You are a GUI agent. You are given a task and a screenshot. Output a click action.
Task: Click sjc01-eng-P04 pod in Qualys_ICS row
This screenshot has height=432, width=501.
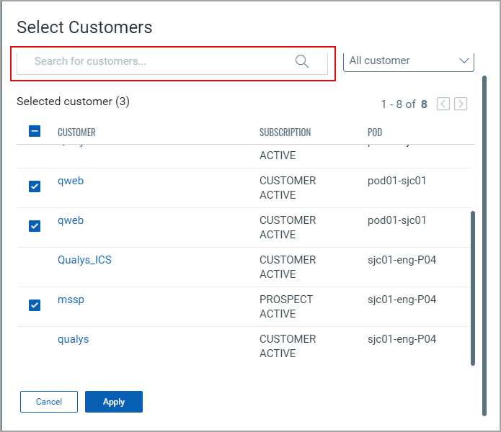pos(402,260)
